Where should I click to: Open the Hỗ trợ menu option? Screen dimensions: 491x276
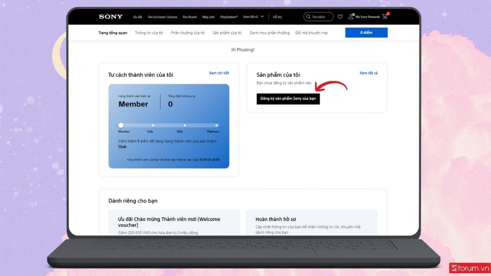pos(277,17)
